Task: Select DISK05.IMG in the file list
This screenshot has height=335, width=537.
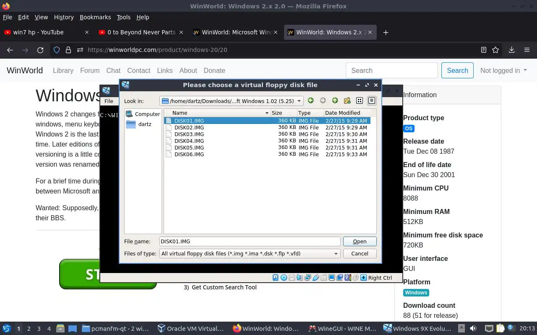Action: [x=267, y=147]
